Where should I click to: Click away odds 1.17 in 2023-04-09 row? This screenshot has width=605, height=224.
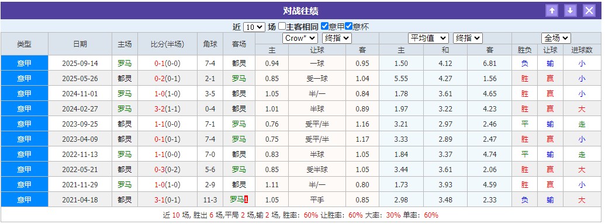(x=362, y=139)
